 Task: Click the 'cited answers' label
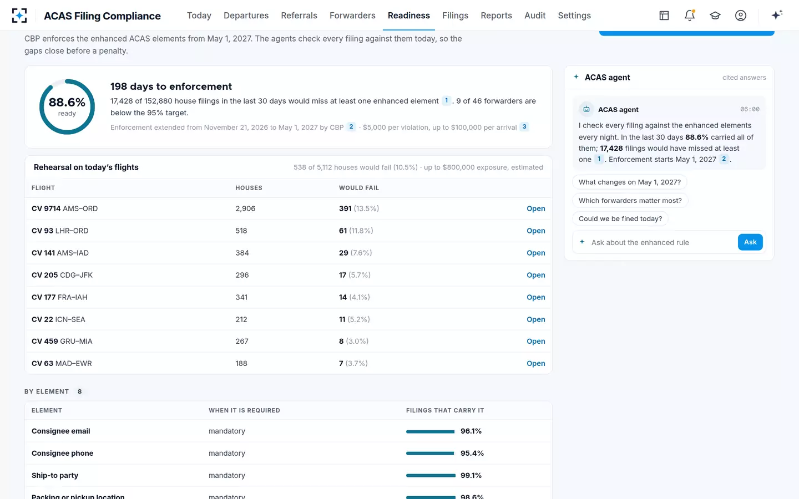tap(744, 78)
